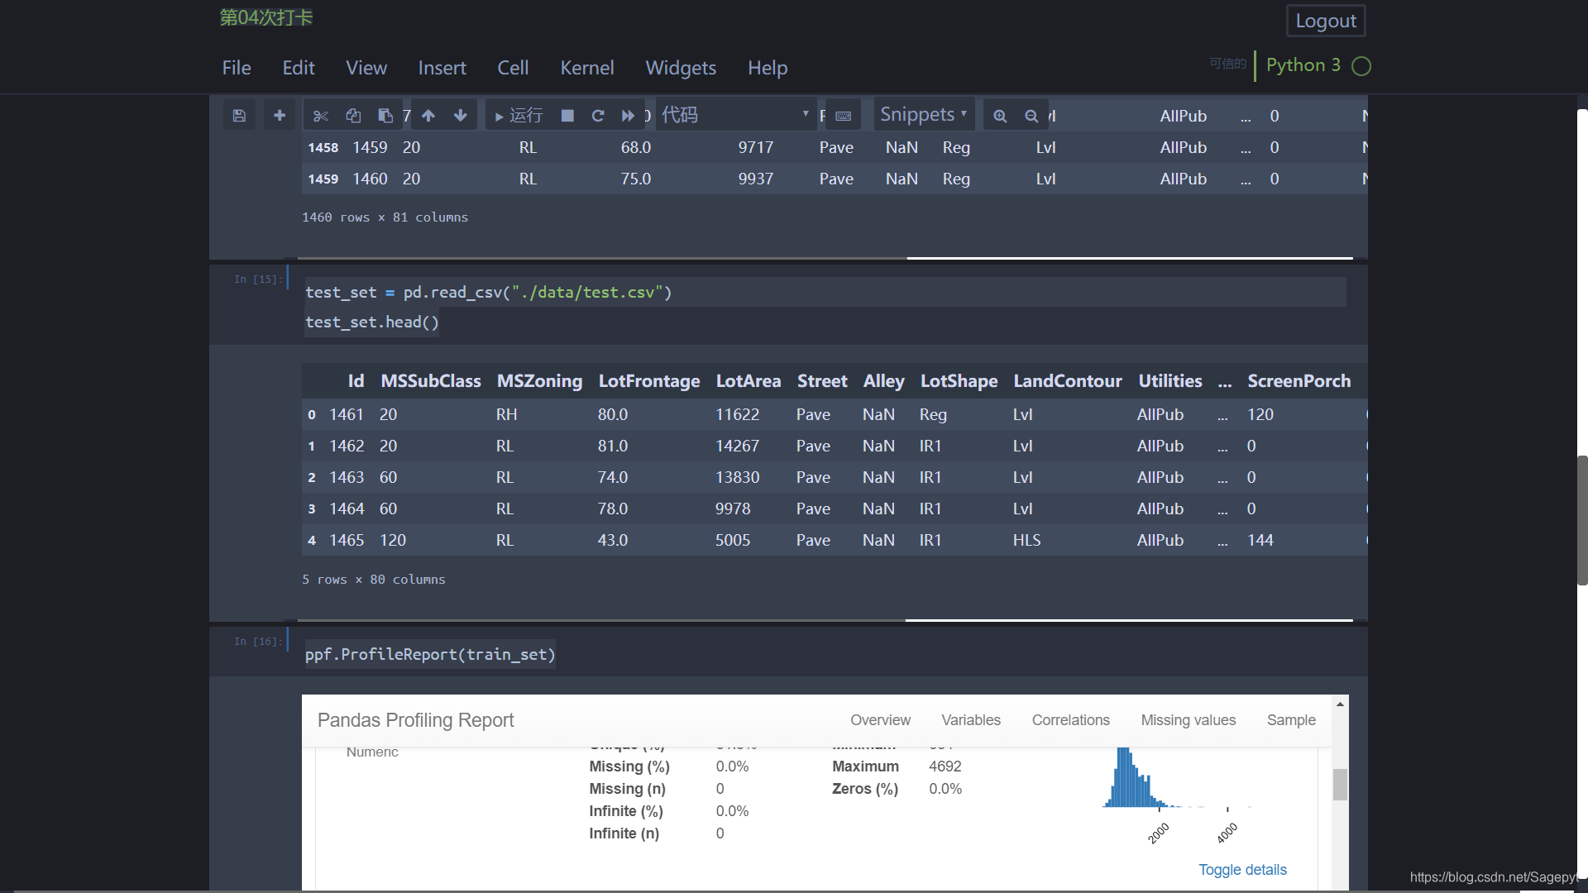Click the ScreenPorch column header
Image resolution: width=1588 pixels, height=893 pixels.
pyautogui.click(x=1299, y=381)
